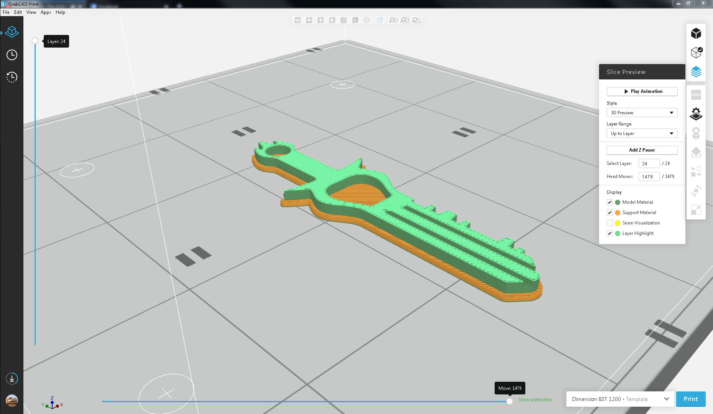Enable the Seam Visualization checkbox
This screenshot has width=713, height=414.
click(x=609, y=223)
